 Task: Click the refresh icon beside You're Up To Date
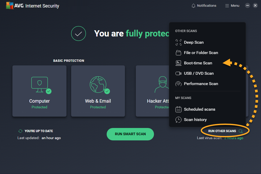click(20, 131)
